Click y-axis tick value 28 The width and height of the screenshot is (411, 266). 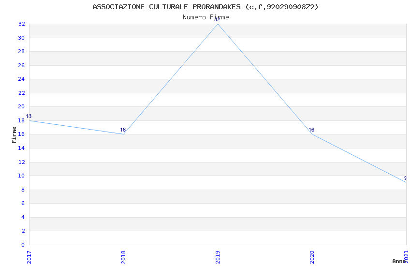(21, 51)
